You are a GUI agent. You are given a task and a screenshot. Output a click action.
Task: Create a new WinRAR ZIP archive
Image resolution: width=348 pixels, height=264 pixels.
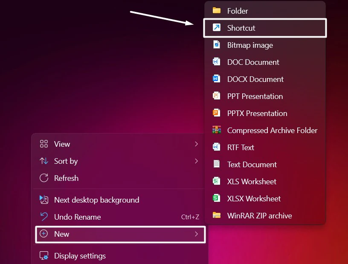point(265,216)
